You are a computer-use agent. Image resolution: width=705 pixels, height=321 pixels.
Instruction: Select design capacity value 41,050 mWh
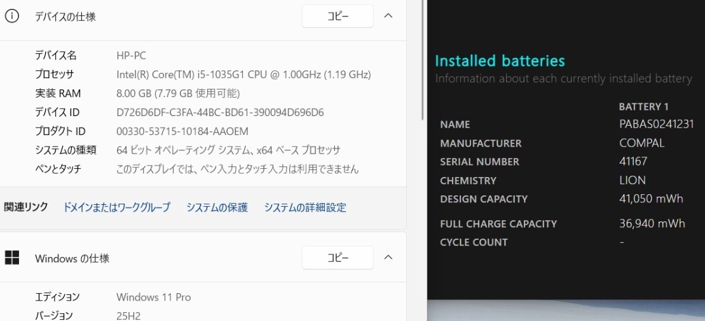tap(651, 199)
